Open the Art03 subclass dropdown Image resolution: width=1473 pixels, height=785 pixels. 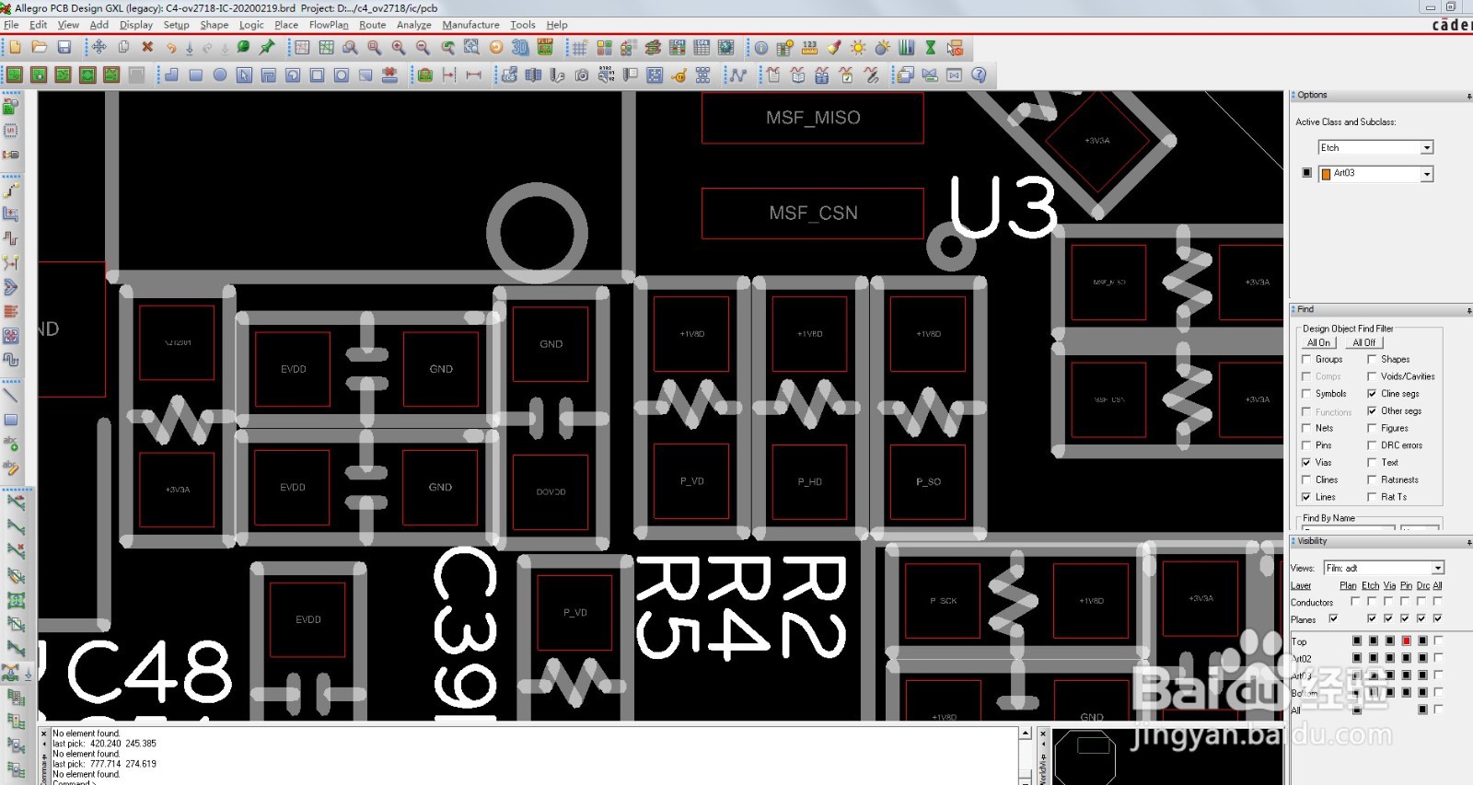(x=1427, y=174)
